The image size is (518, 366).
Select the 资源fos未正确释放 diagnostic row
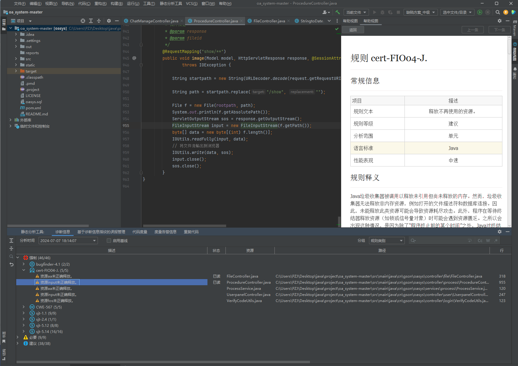57,301
